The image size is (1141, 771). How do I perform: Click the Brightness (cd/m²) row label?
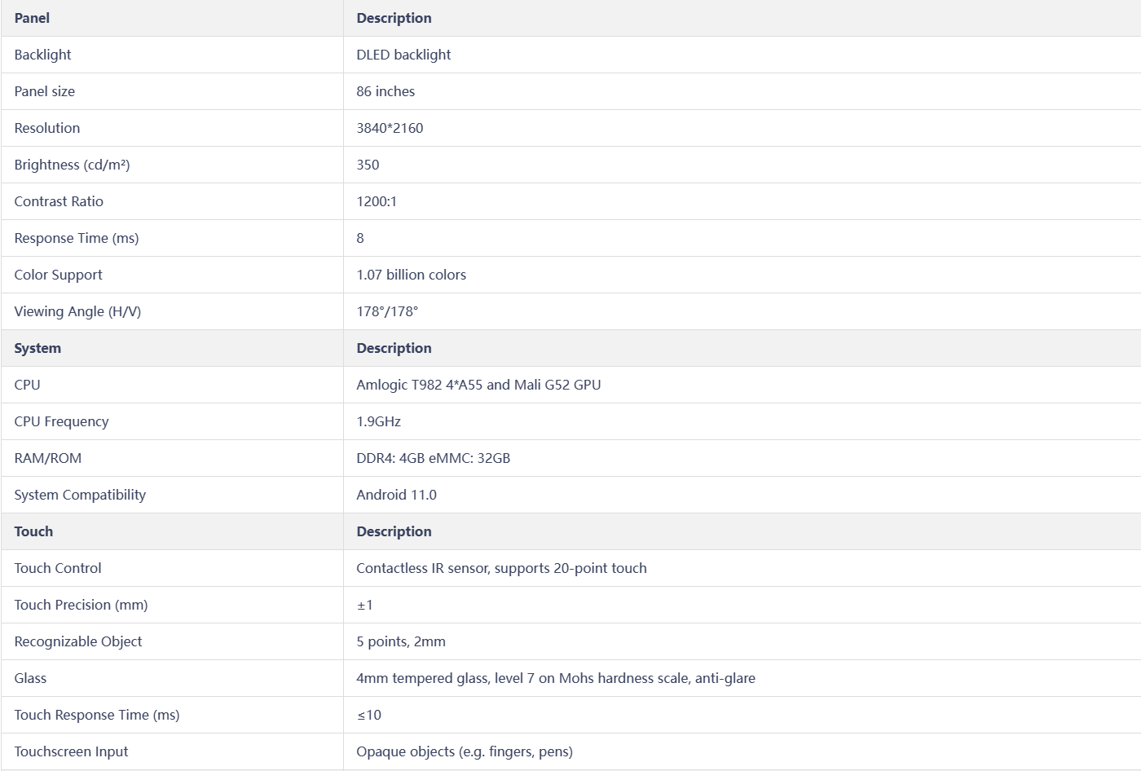click(x=72, y=165)
